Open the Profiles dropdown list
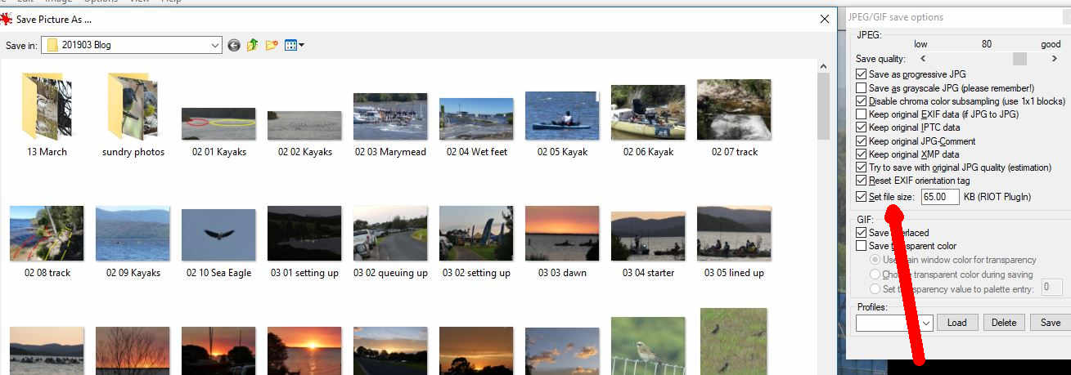Screen dimensions: 1071x375 [925, 323]
